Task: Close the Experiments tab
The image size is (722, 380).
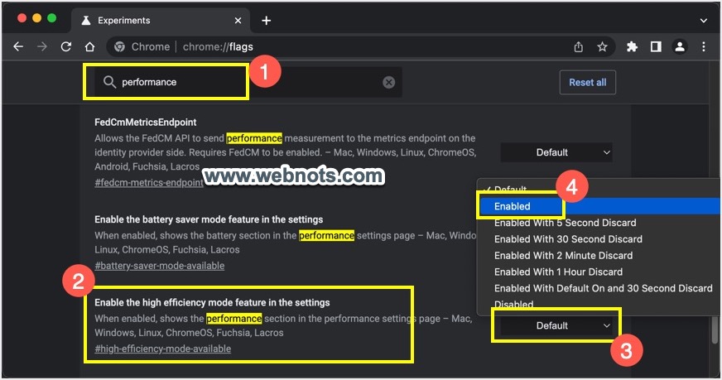Action: tap(238, 20)
